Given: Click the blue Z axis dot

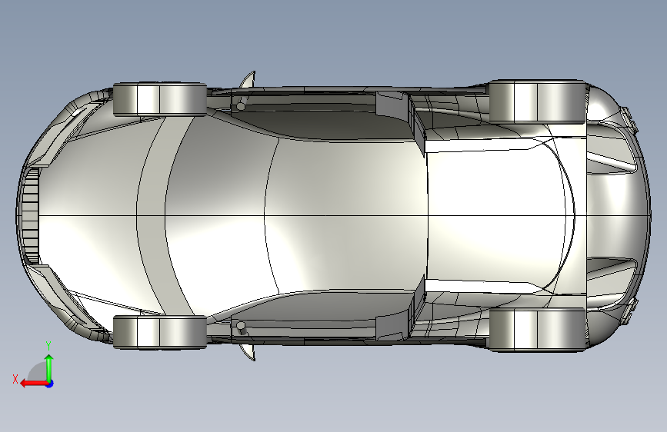Looking at the screenshot, I should (x=50, y=384).
